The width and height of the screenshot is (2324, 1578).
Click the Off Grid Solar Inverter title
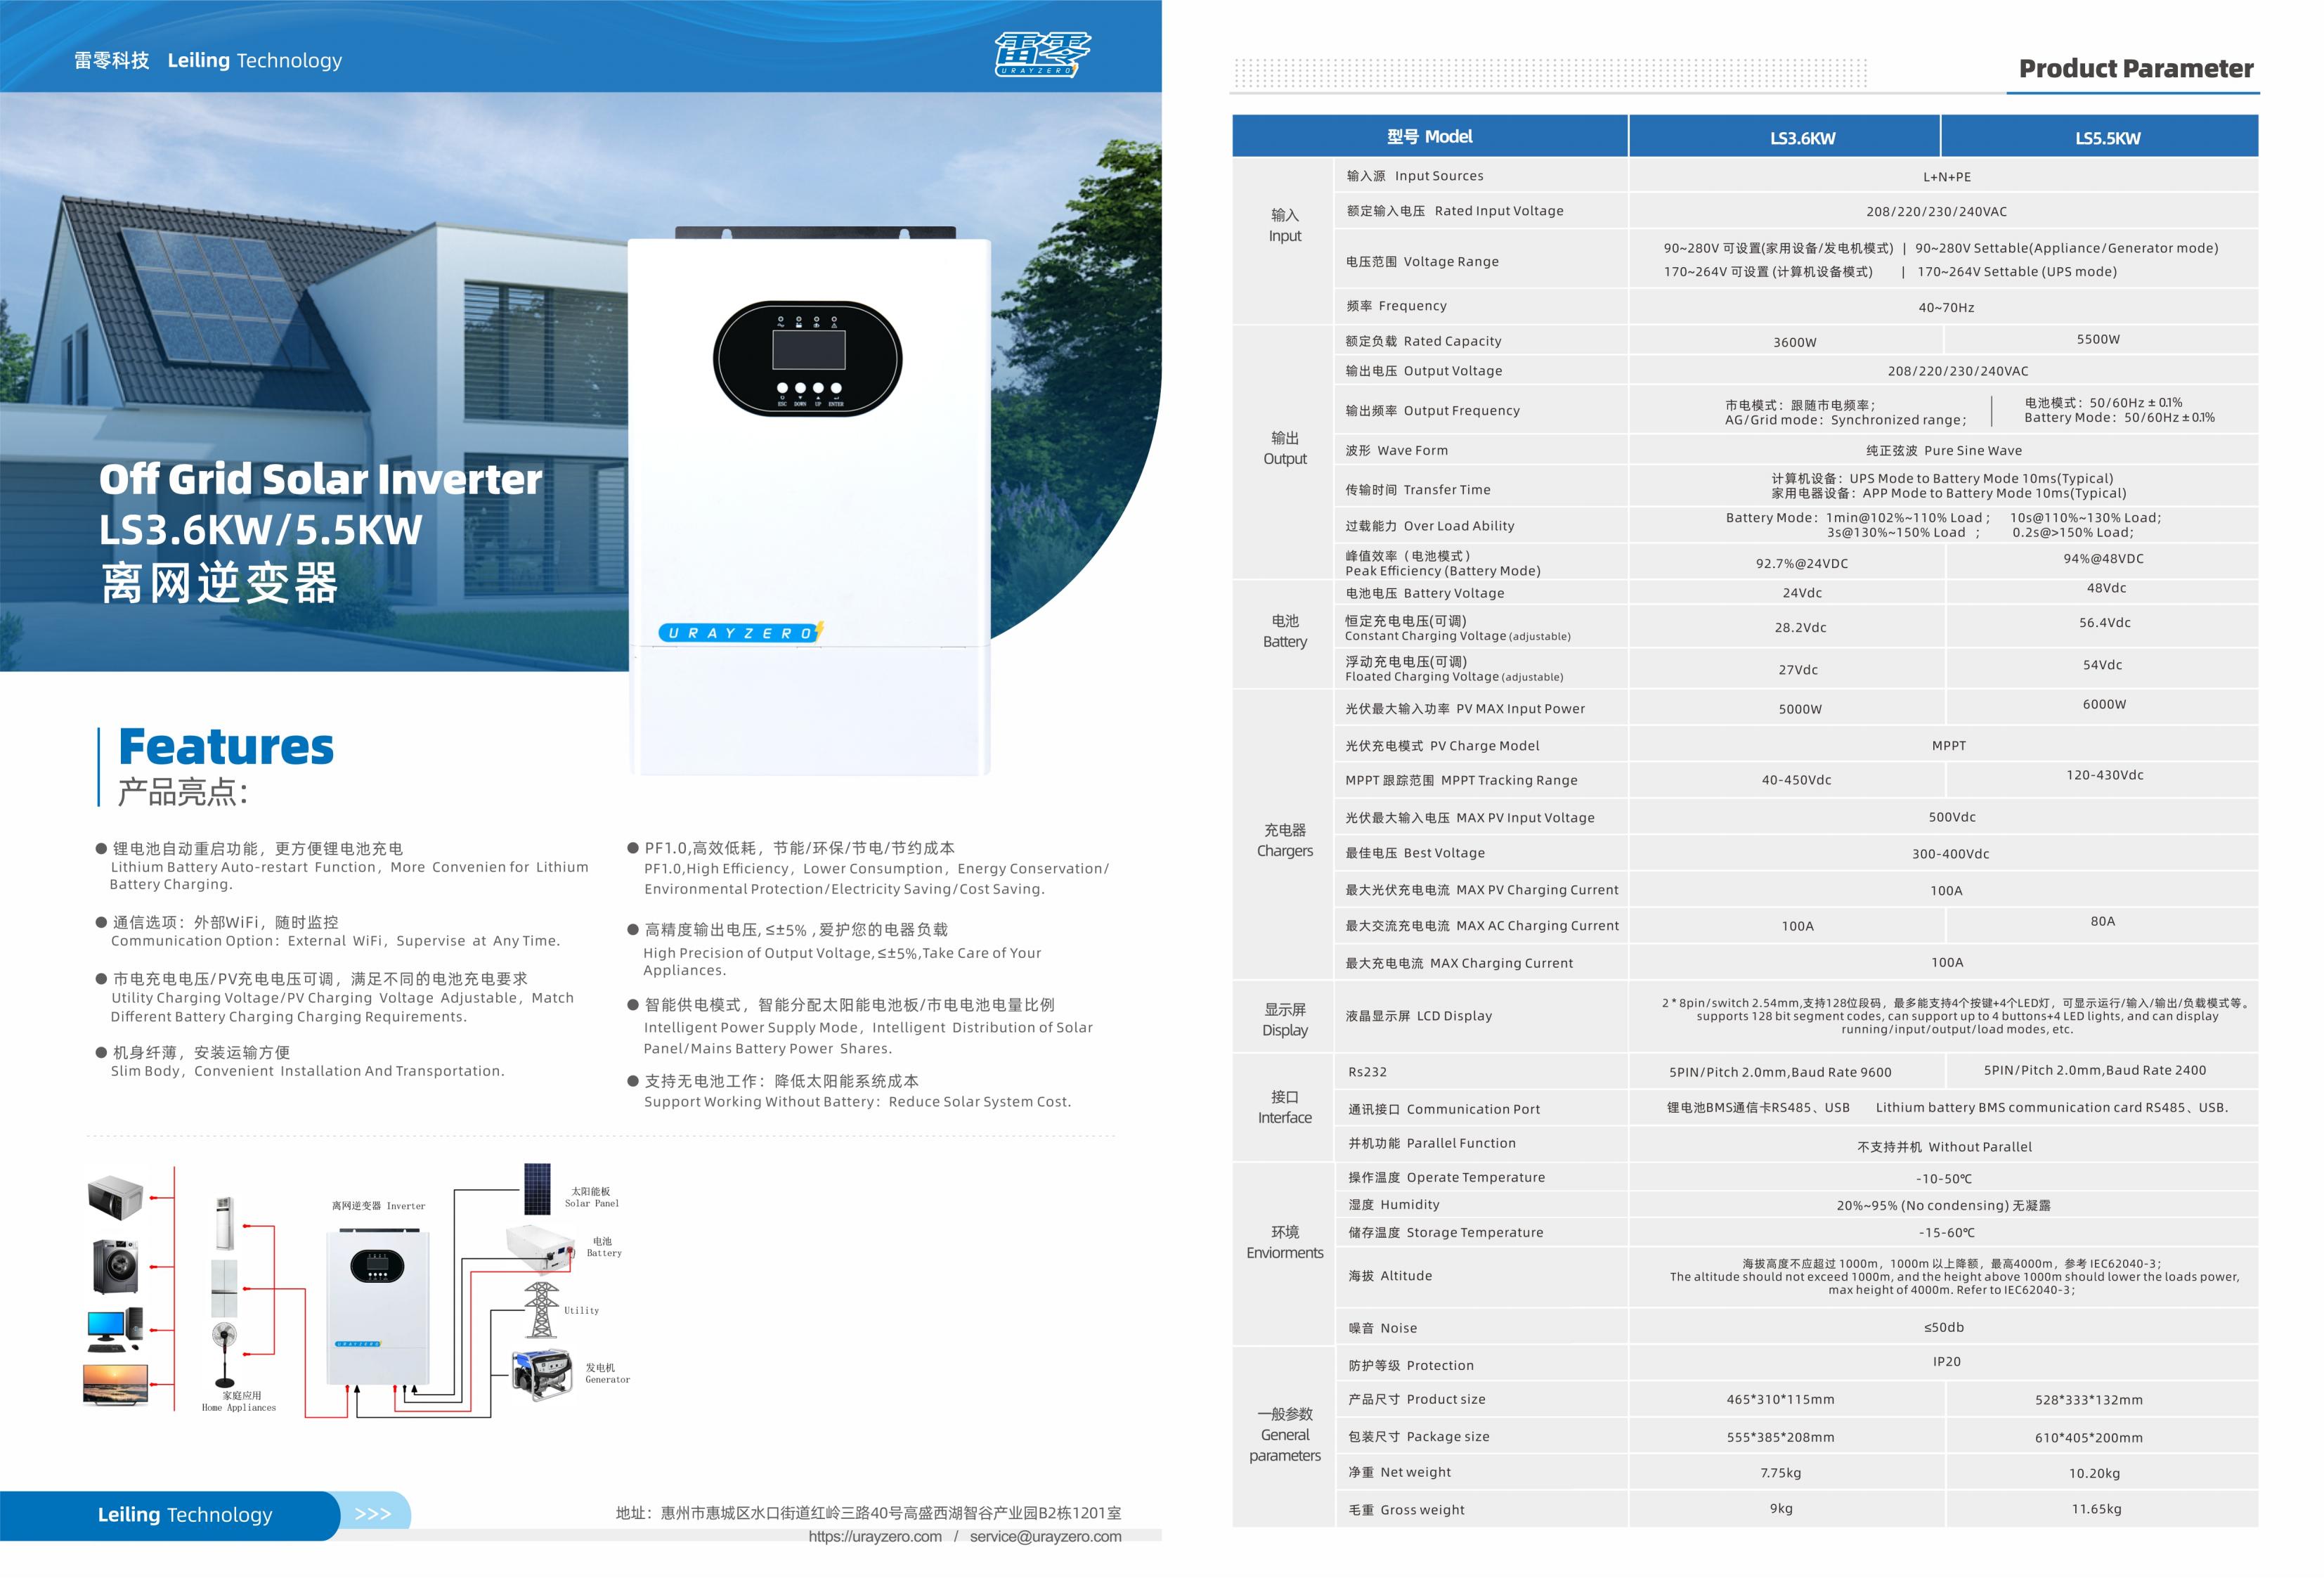coord(320,479)
